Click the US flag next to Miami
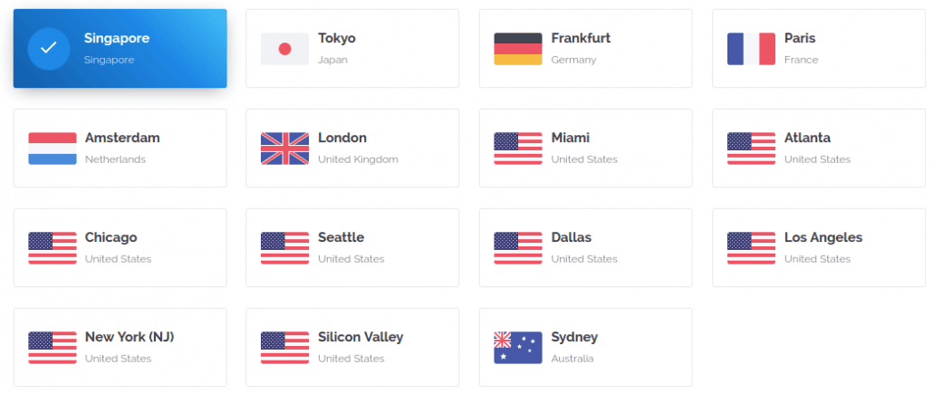The image size is (933, 394). (x=517, y=149)
